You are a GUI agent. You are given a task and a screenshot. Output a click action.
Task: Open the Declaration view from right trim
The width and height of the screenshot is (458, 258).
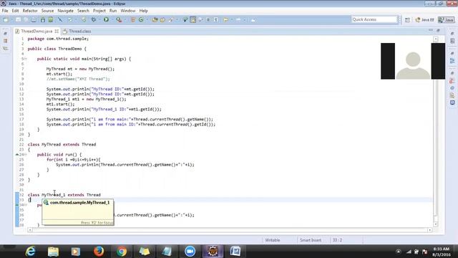[x=452, y=95]
